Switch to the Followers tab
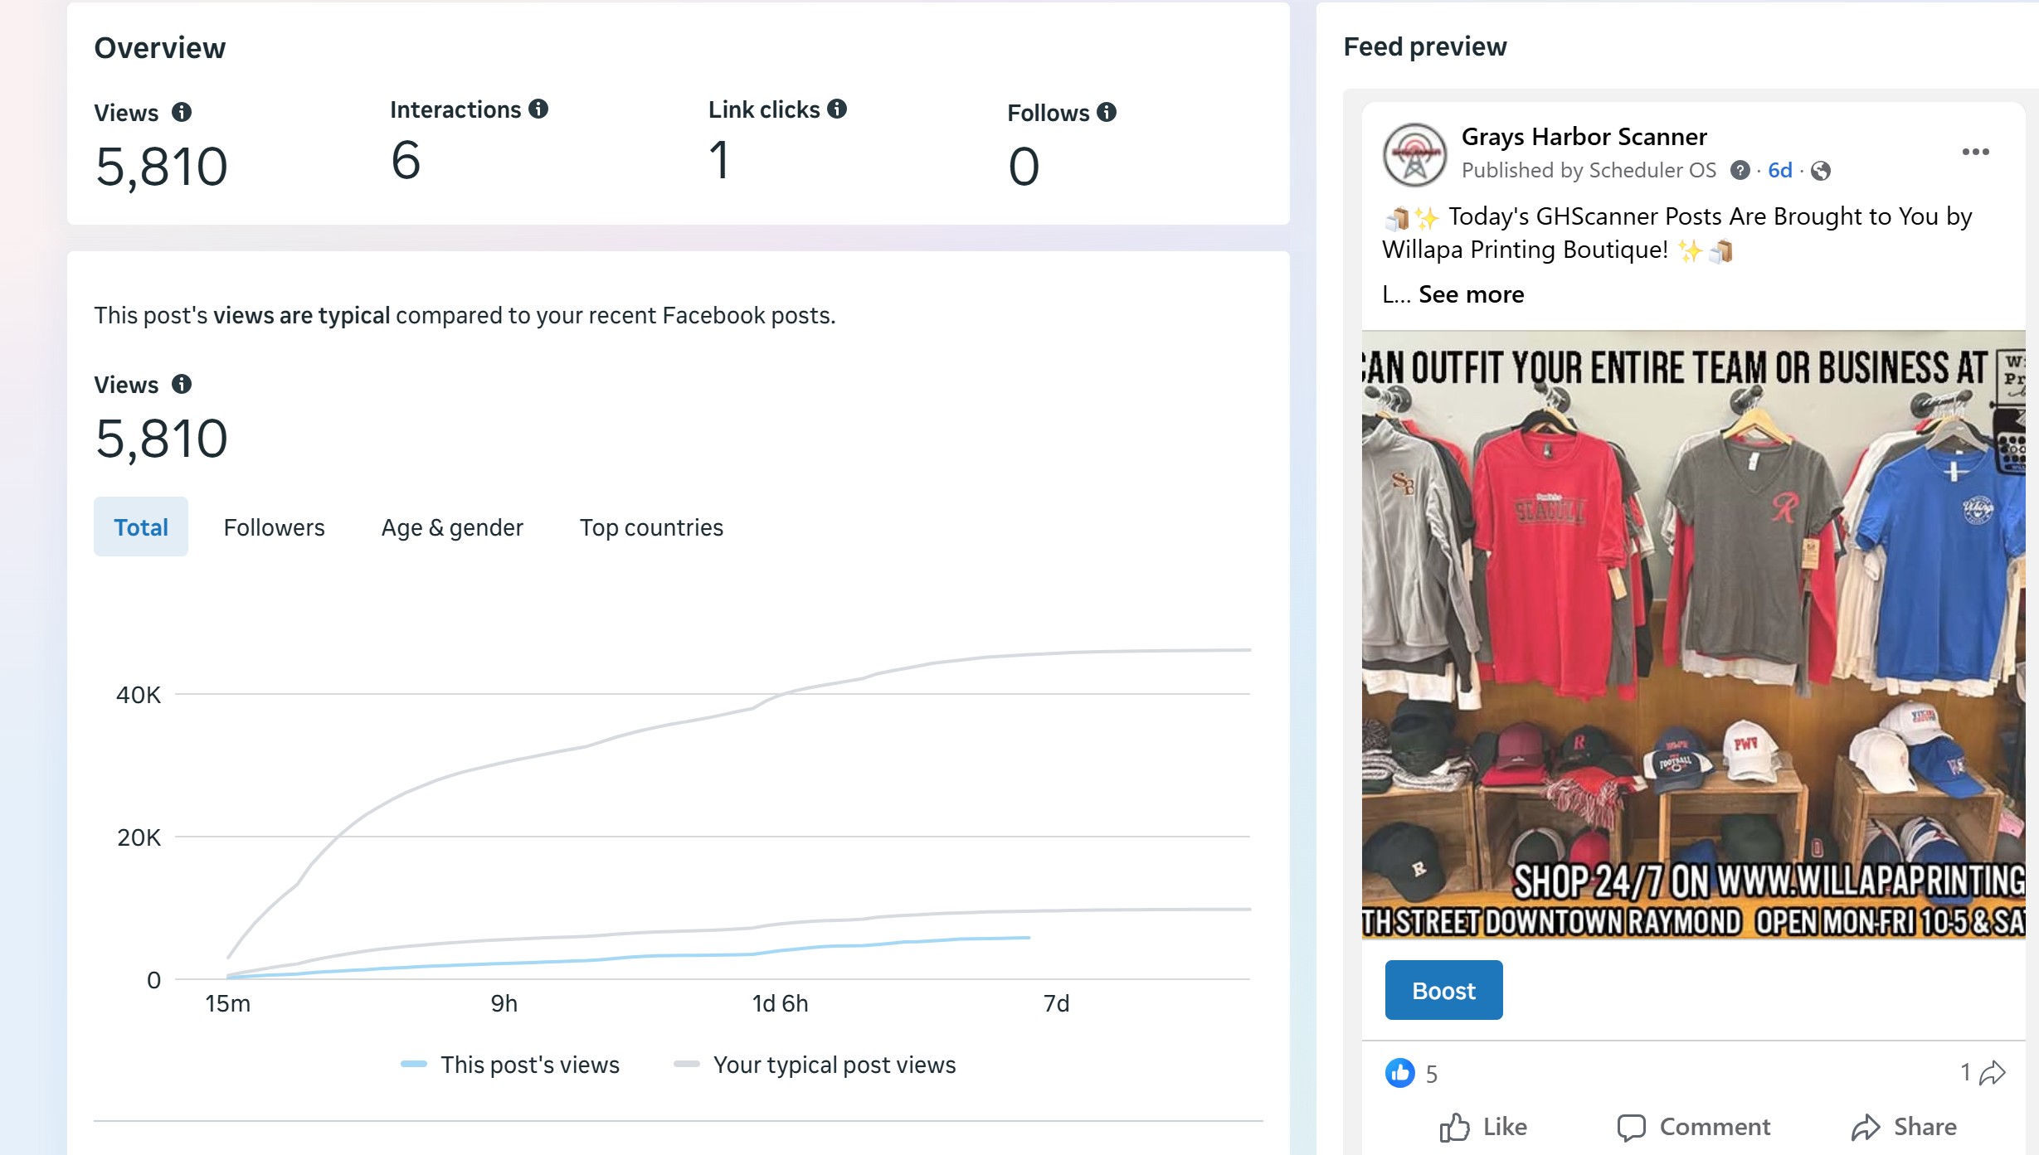 (274, 527)
